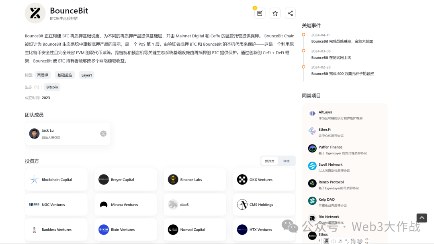This screenshot has width=434, height=244.
Task: Open Nomad Capital investor name
Action: [x=192, y=230]
